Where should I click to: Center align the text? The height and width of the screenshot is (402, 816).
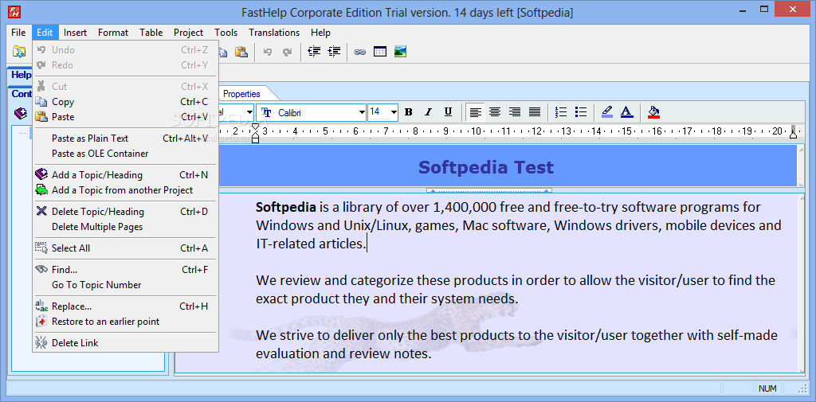click(495, 111)
